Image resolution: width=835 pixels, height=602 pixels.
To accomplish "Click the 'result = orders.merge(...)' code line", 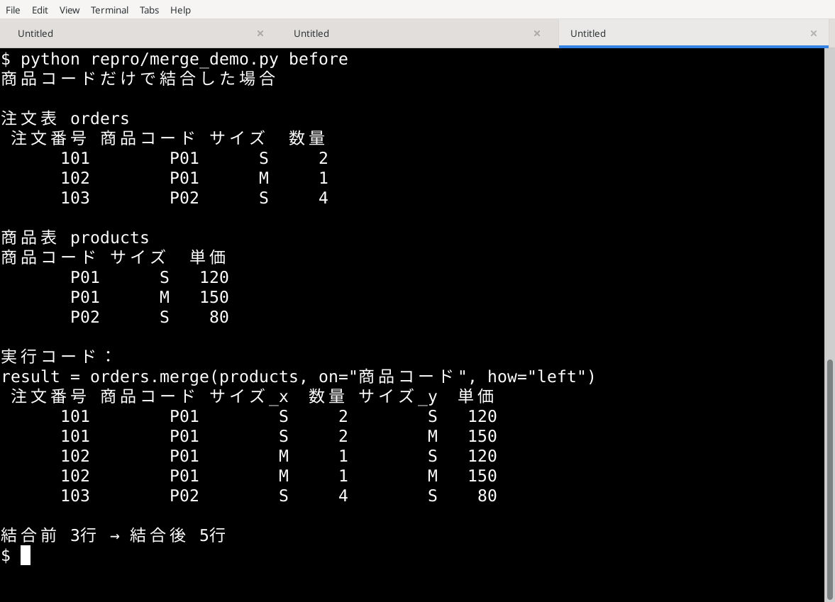I will [x=298, y=377].
